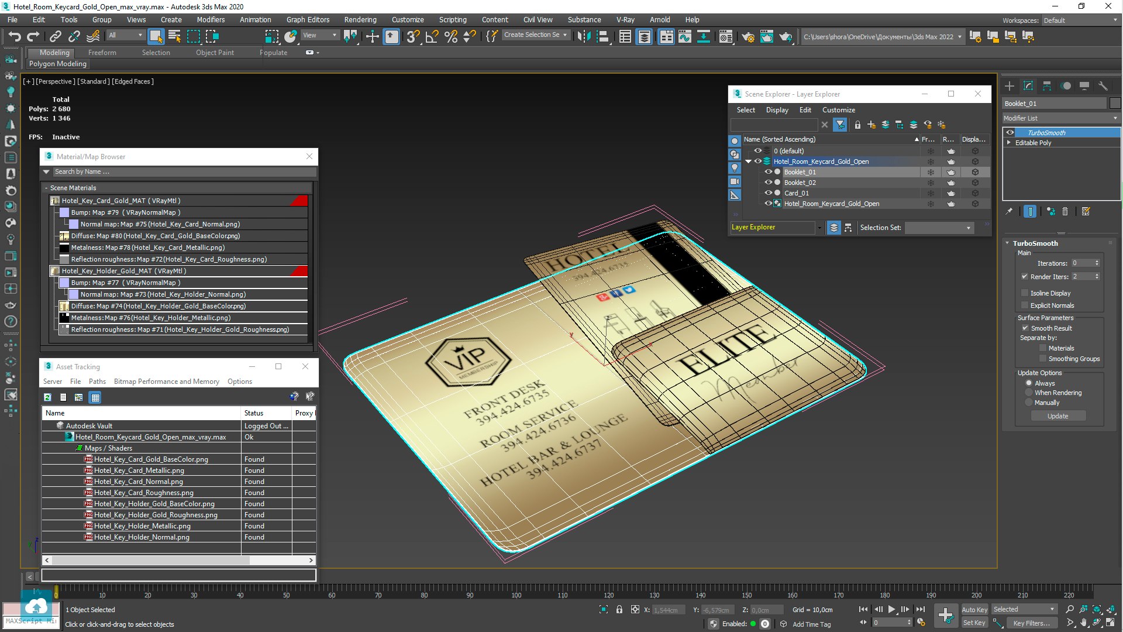
Task: Open the Create Selection Set dropdown
Action: (536, 35)
